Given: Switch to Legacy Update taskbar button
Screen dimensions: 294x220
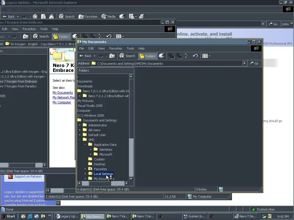Looking at the screenshot, I should pyautogui.click(x=67, y=216).
